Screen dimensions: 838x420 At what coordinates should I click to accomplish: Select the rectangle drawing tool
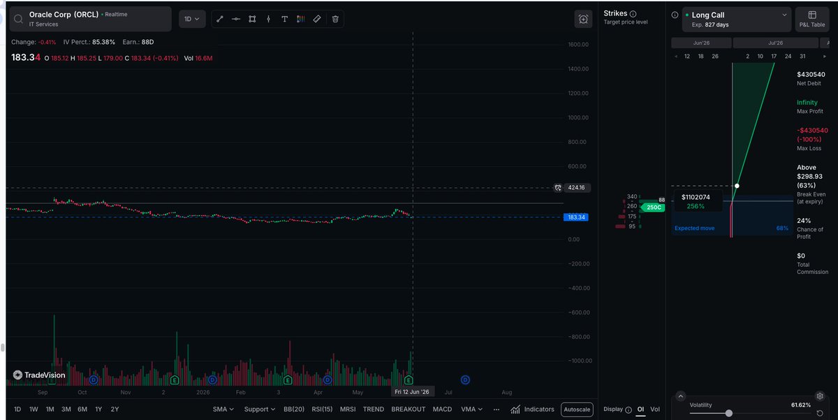252,19
